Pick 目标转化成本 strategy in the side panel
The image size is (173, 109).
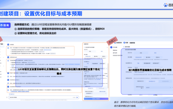point(88,56)
